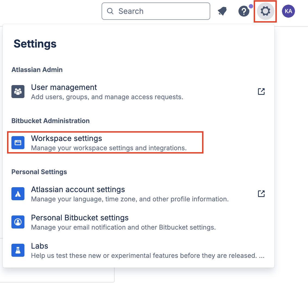Open Labs experimental features entry

(138, 251)
